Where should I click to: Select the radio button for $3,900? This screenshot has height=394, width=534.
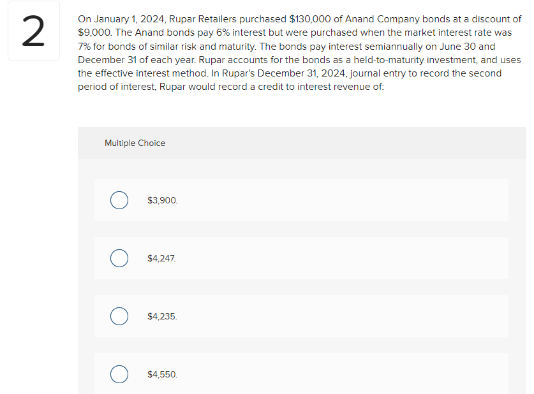pos(119,200)
